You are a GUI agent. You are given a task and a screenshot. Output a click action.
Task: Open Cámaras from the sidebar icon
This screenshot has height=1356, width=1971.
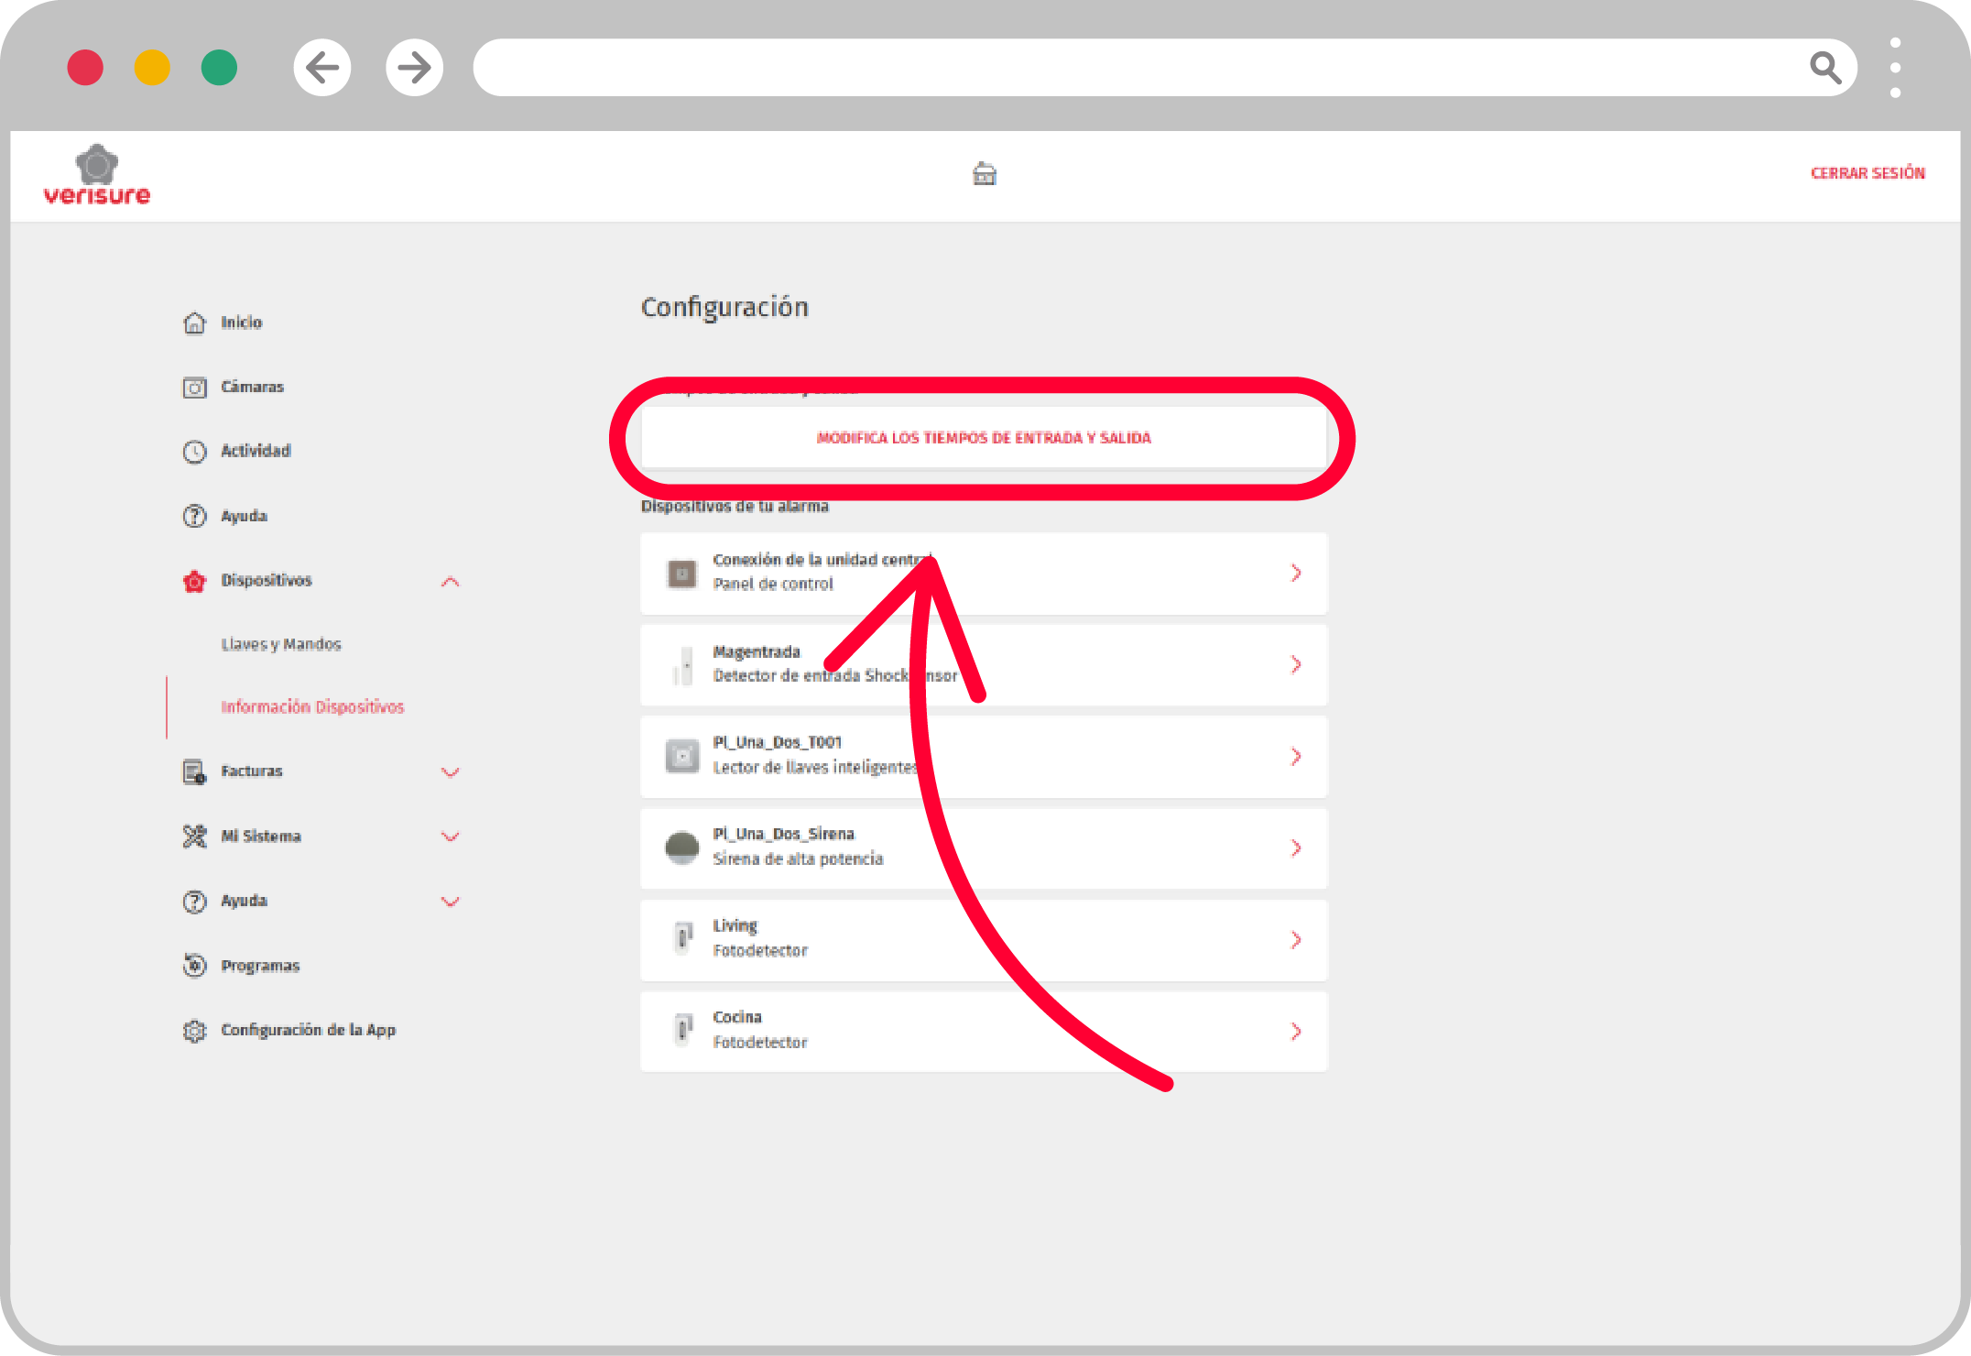click(x=194, y=388)
